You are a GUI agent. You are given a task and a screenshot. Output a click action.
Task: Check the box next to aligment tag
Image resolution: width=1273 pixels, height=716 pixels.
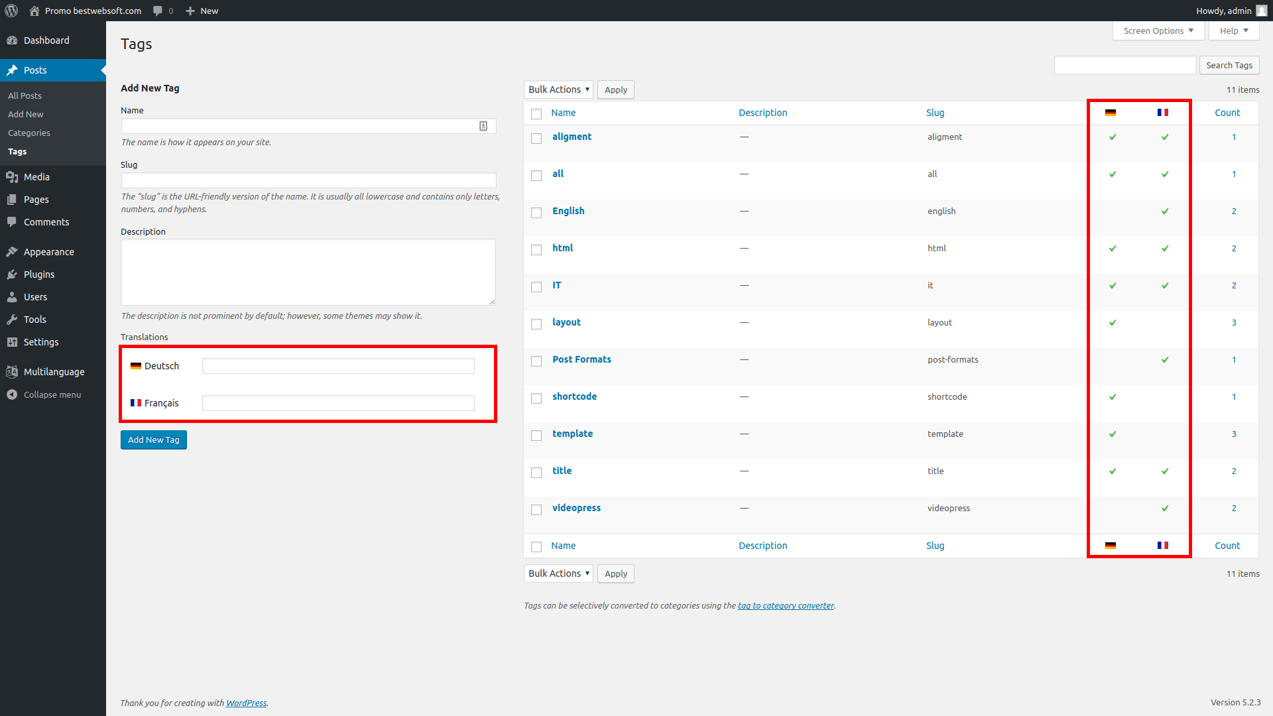click(x=536, y=138)
